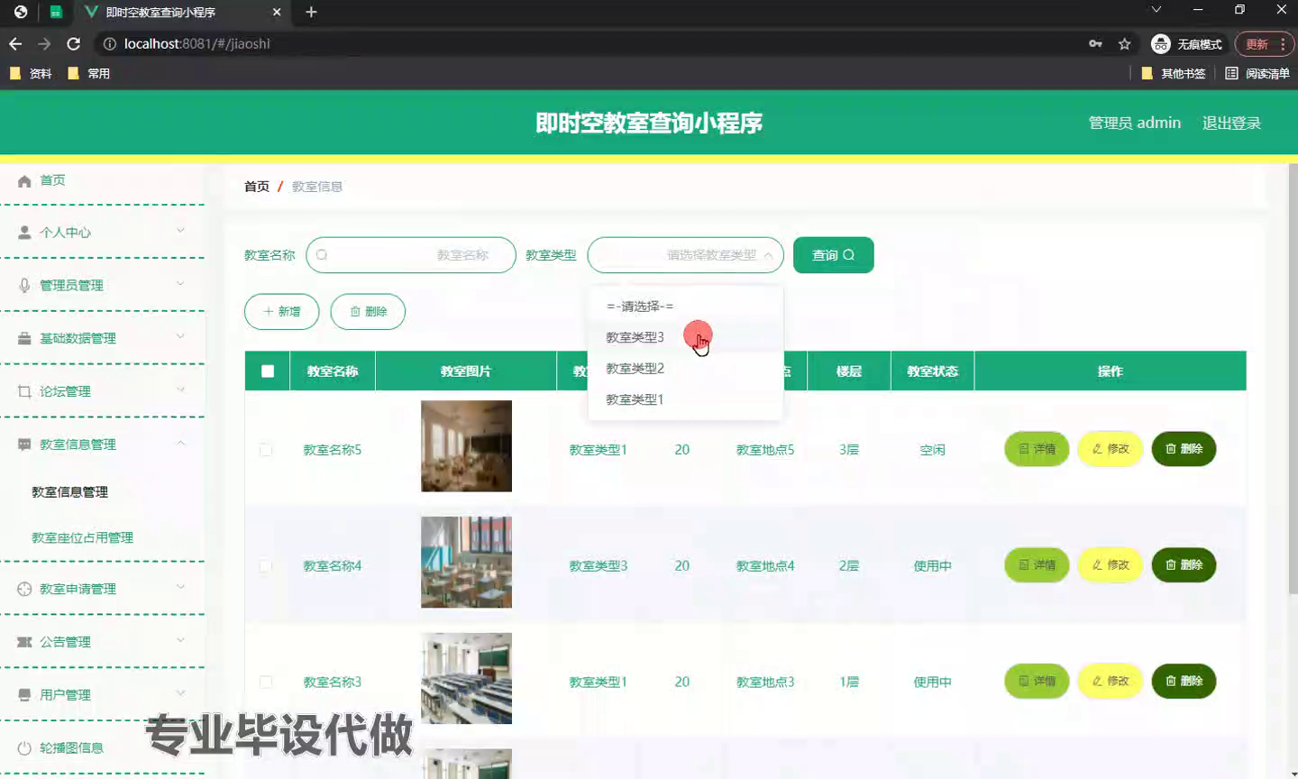1298x779 pixels.
Task: Check the row checkbox for 教室名称4
Action: [x=266, y=565]
